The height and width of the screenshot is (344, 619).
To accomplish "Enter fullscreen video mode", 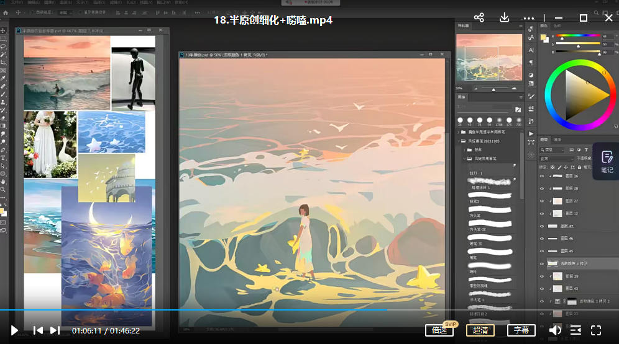I will coord(595,330).
